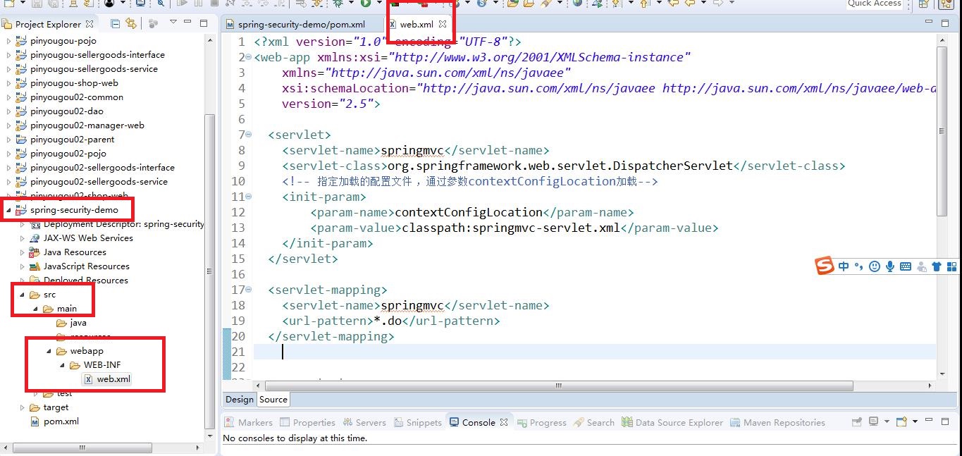Select the web.xml file icon in tree
962x456 pixels.
coord(88,378)
